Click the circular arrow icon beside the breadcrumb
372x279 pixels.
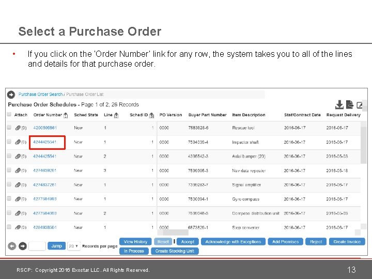(x=11, y=95)
